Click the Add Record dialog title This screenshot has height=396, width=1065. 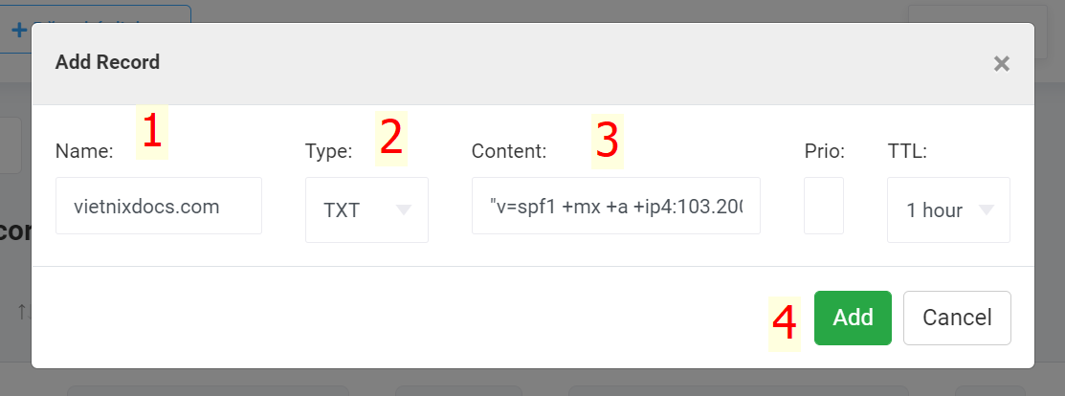click(x=107, y=62)
